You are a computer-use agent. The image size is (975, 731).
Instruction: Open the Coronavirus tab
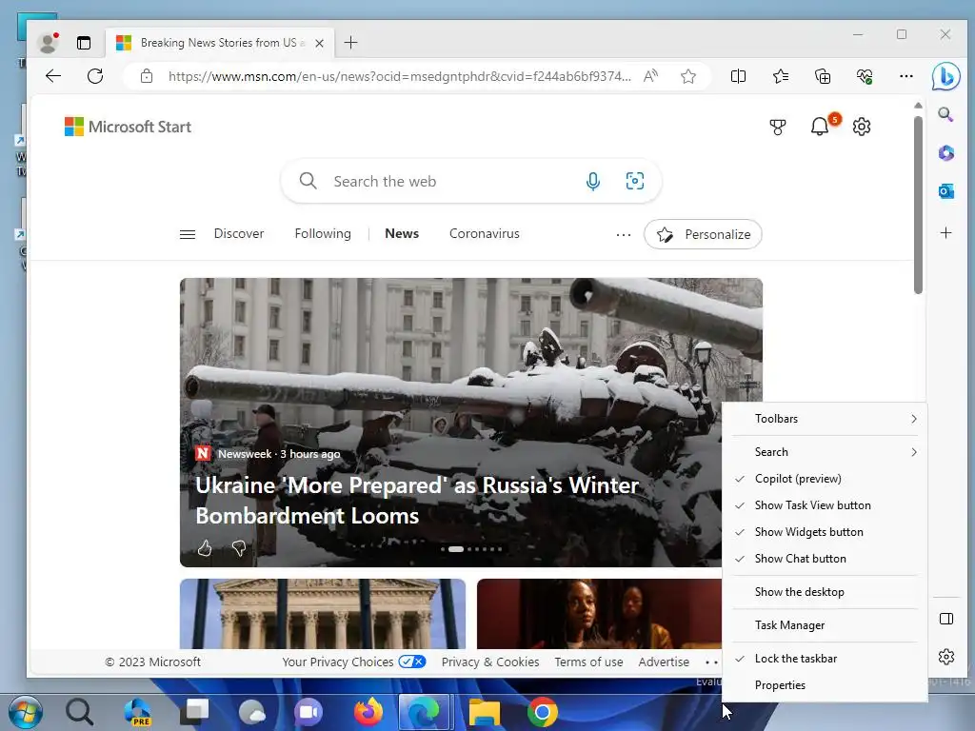click(x=485, y=234)
